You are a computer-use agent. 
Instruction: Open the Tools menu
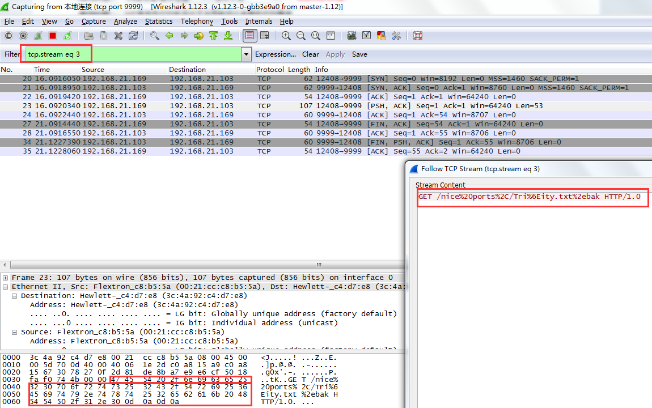tap(229, 22)
